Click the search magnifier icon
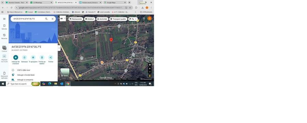The height and width of the screenshot is (123, 307). coord(46,19)
